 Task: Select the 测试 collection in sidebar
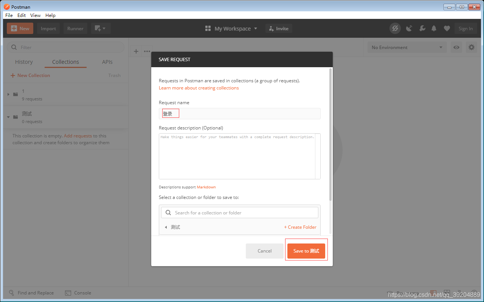[x=65, y=117]
